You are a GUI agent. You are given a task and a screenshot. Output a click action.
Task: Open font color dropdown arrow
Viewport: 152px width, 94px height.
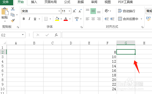coord(70,19)
